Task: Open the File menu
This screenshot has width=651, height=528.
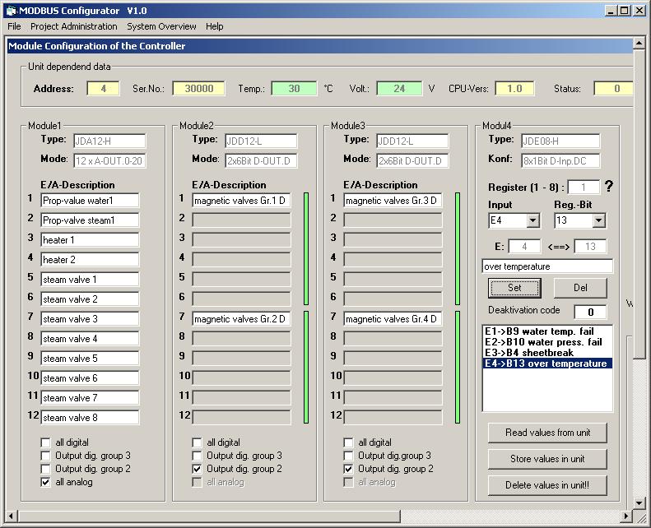Action: pyautogui.click(x=14, y=26)
